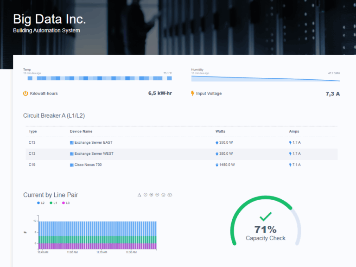The width and height of the screenshot is (356, 267).
Task: Sort the table by the Device Name header
Action: coord(81,132)
